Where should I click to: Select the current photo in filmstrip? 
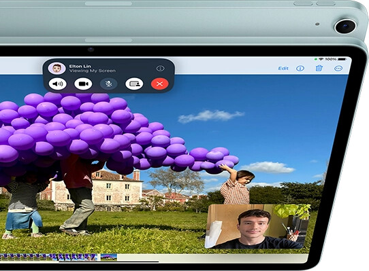[x=109, y=257]
